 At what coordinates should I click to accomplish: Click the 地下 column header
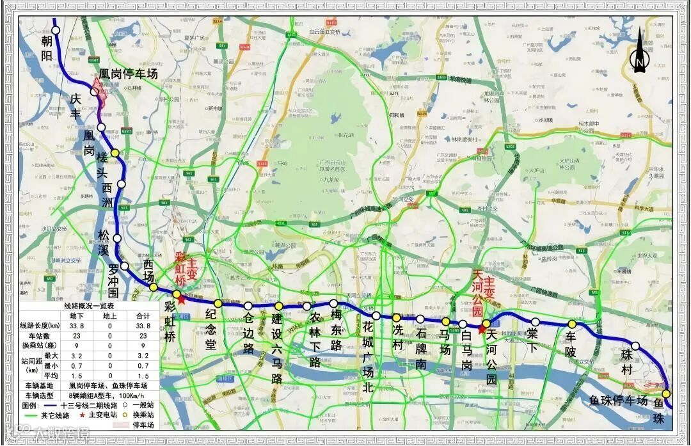77,316
